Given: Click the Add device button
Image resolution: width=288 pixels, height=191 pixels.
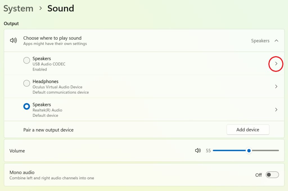Looking at the screenshot, I should coord(248,130).
